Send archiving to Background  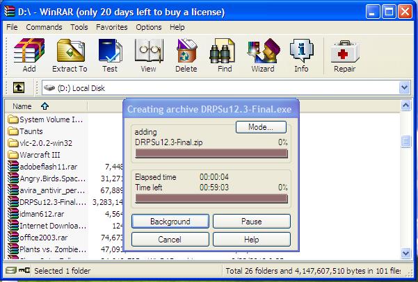pos(170,222)
